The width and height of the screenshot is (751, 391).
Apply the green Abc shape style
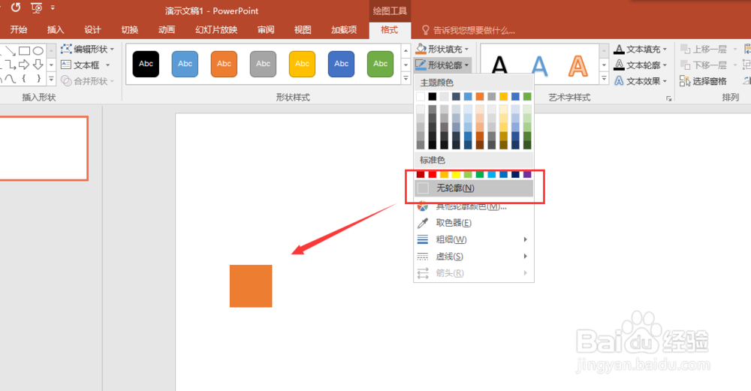pyautogui.click(x=380, y=64)
